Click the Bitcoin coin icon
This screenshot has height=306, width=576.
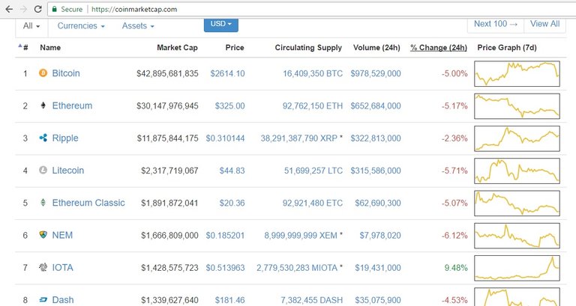click(43, 73)
